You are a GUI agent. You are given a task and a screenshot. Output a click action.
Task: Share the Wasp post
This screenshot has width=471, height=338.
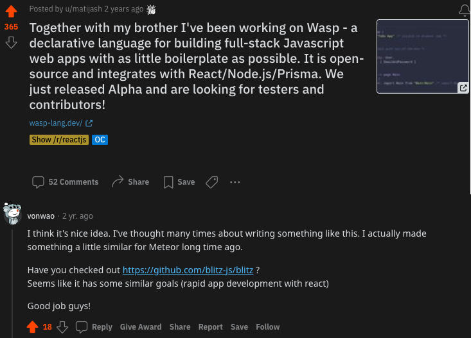click(x=130, y=182)
